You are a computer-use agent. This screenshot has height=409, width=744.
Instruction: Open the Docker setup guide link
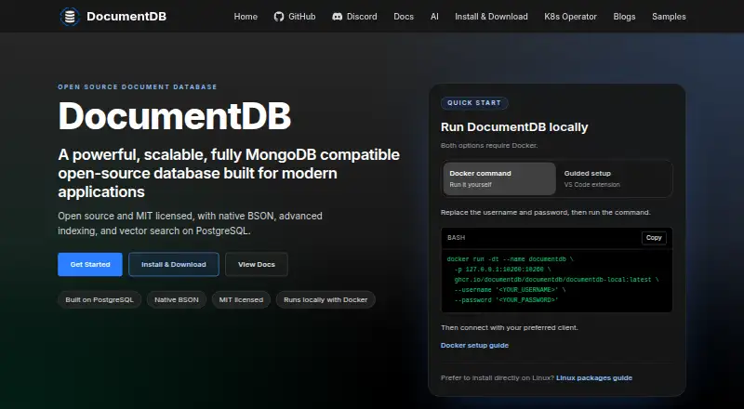pos(474,346)
